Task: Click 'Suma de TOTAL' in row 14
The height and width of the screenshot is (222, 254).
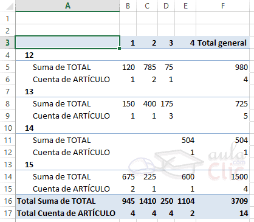Action: click(61, 177)
